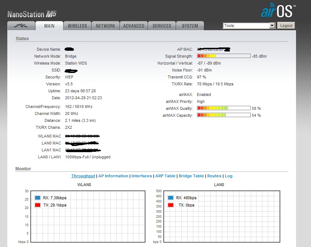311x247 pixels.
Task: Select the 'RX: 7.39kbps' legend text
Action: coord(55,198)
